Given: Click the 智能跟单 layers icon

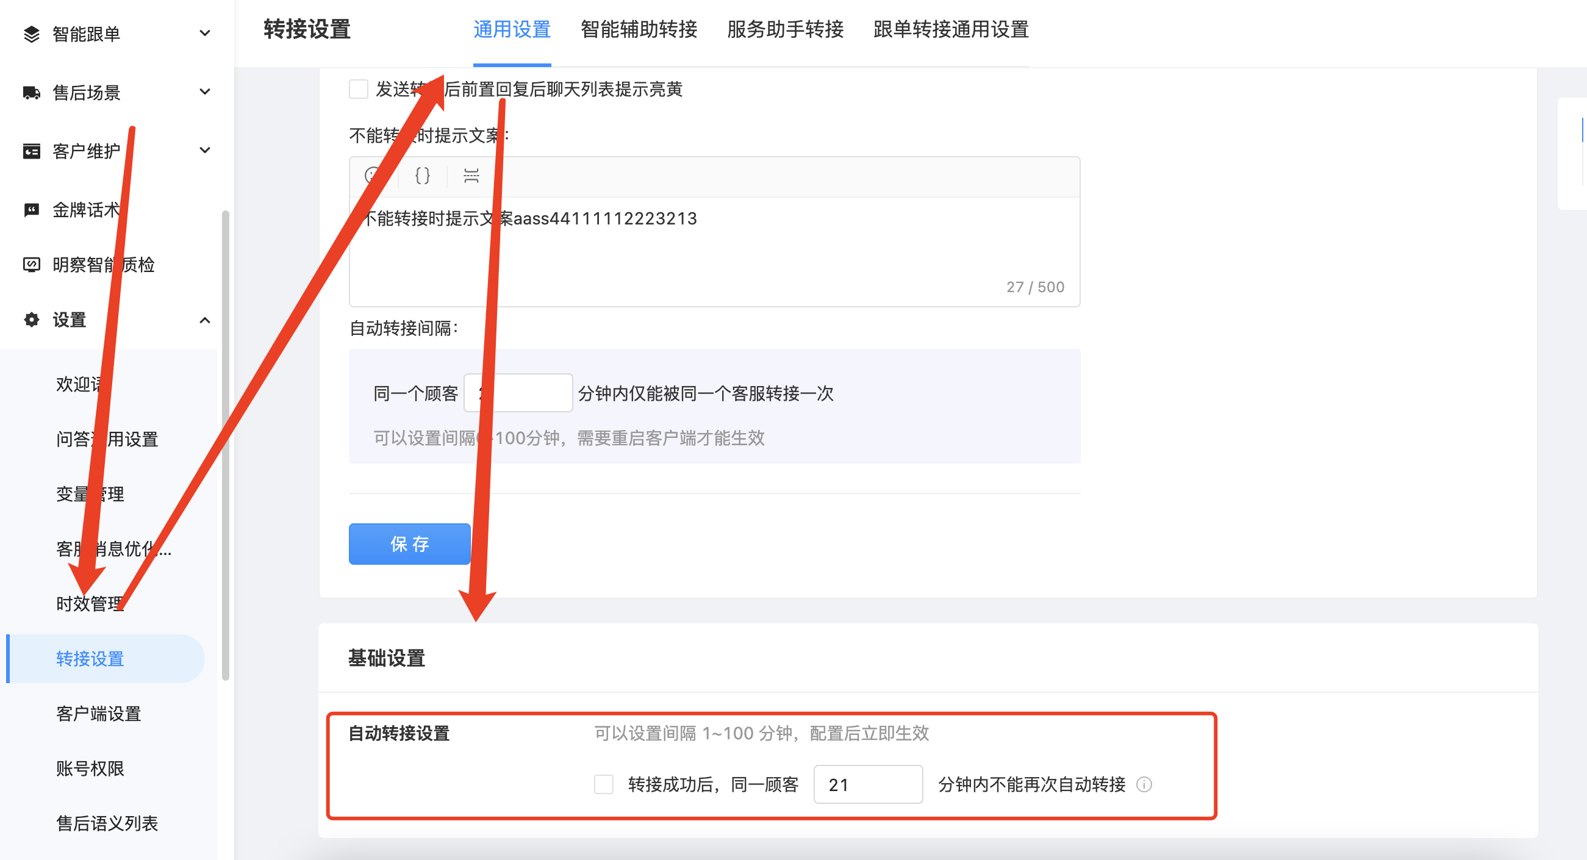Looking at the screenshot, I should pos(32,34).
